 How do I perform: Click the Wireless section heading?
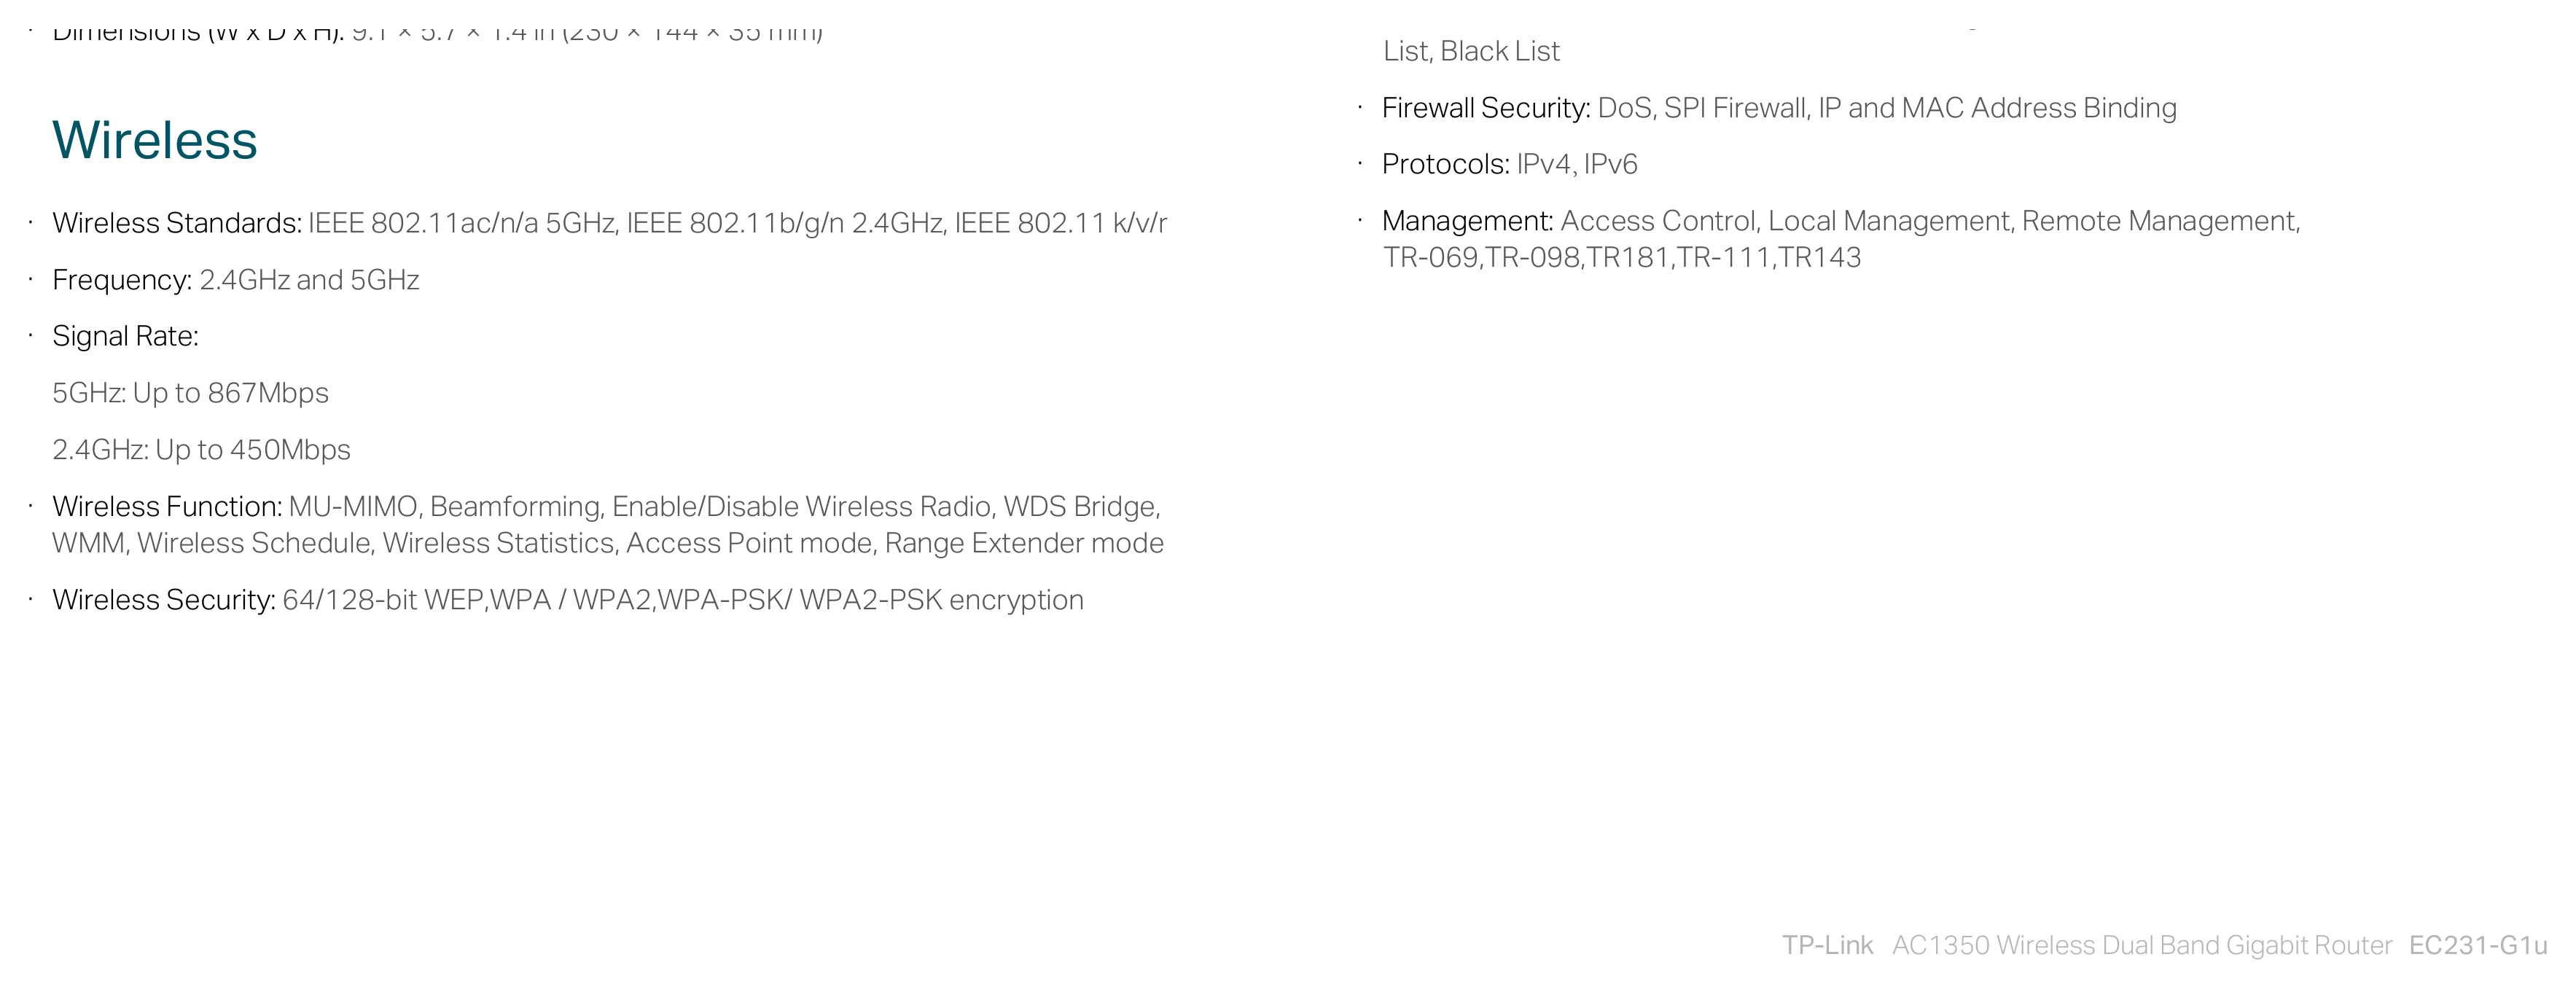tap(155, 140)
